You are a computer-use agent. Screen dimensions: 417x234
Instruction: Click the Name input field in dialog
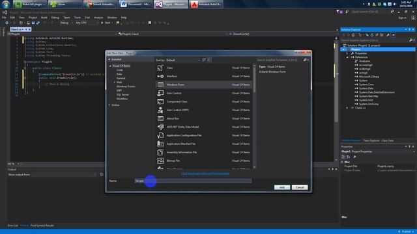[x=193, y=181]
